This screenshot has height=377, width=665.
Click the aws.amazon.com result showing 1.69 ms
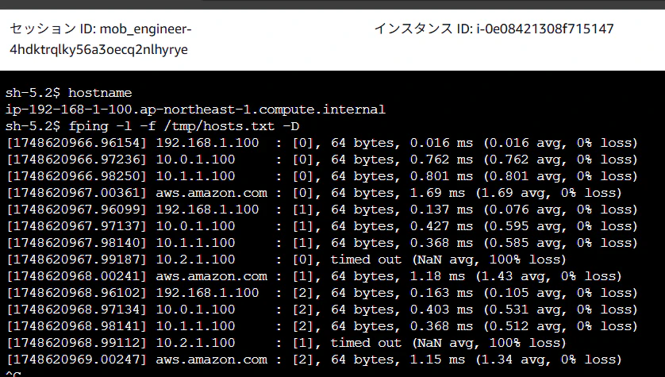(x=313, y=193)
